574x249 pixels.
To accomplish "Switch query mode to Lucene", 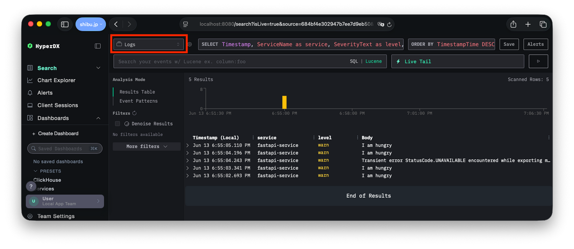I will [x=374, y=62].
